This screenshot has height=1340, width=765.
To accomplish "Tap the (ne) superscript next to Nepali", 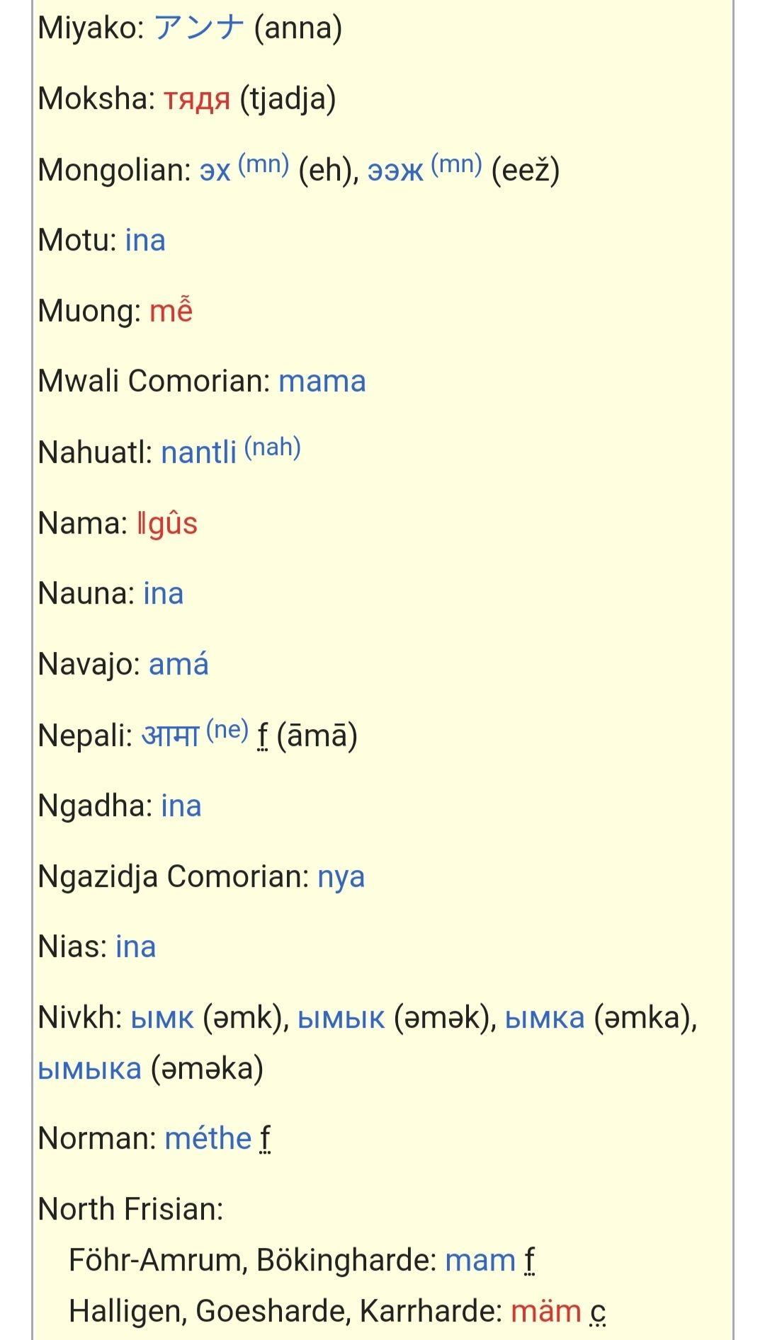I will [x=227, y=730].
